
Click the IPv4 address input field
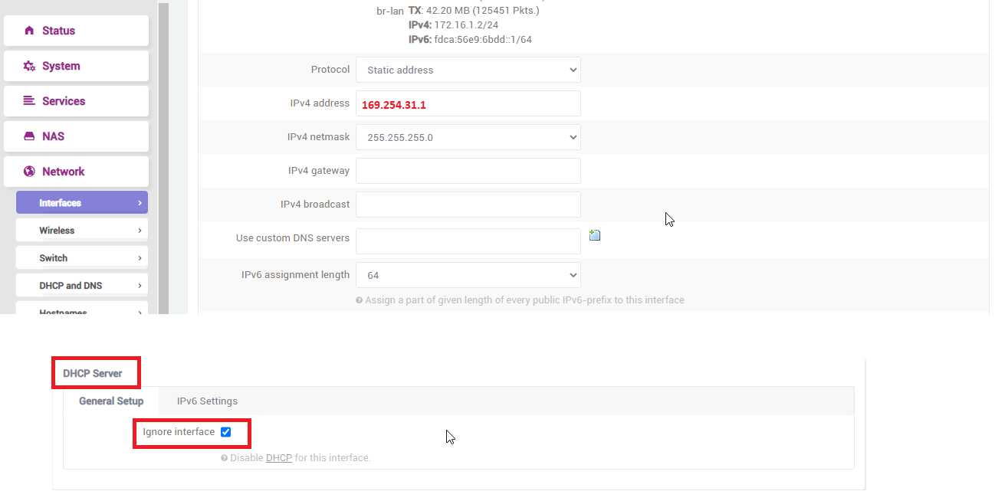tap(468, 103)
